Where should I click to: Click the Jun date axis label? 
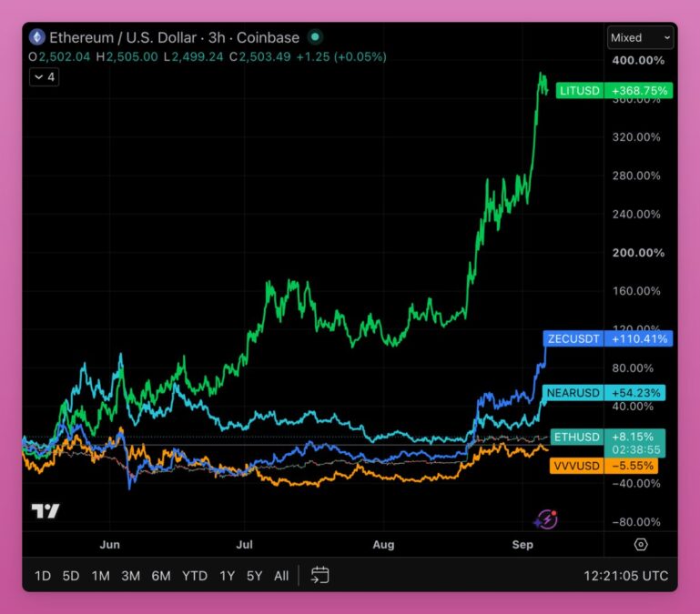[x=109, y=544]
